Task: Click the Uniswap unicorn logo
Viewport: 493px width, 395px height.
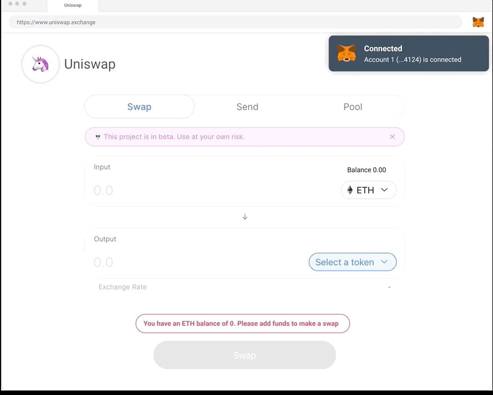Action: tap(41, 64)
